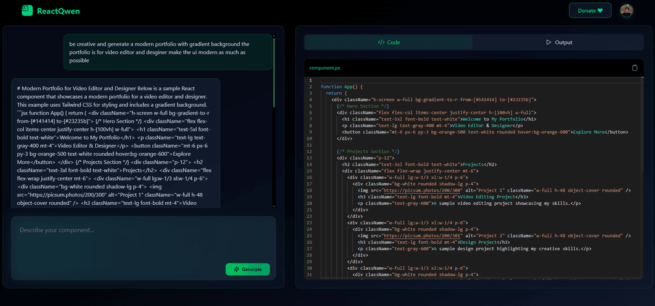Select the component.jsx file label
The image size is (655, 306).
[x=325, y=68]
